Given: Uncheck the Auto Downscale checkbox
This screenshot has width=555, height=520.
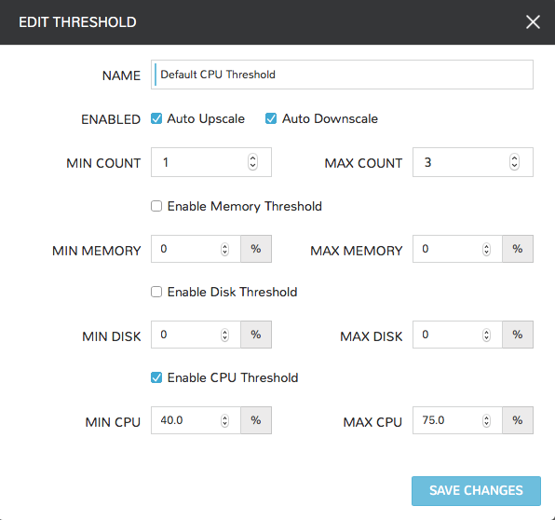Looking at the screenshot, I should [x=271, y=118].
